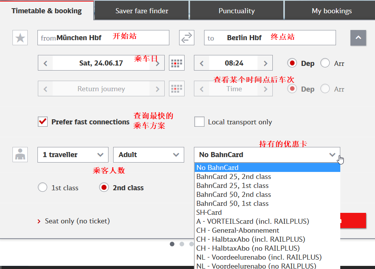Open the Punctuality tab

(x=236, y=11)
